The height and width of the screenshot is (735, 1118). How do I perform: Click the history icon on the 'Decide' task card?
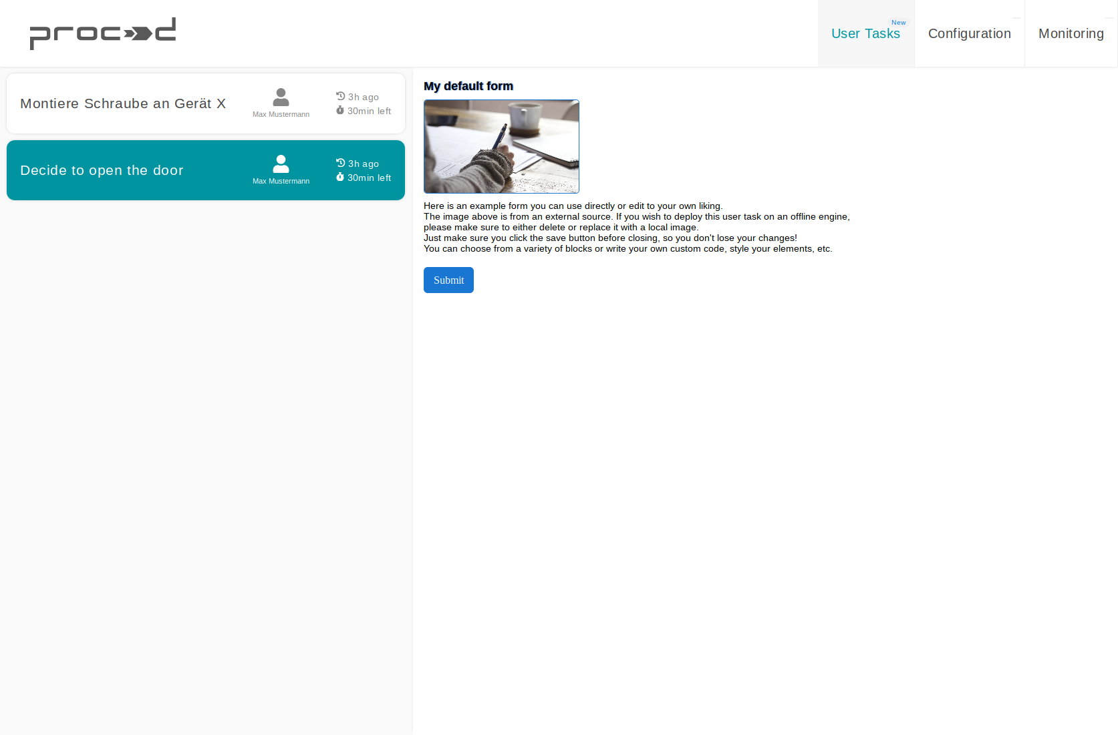tap(339, 162)
